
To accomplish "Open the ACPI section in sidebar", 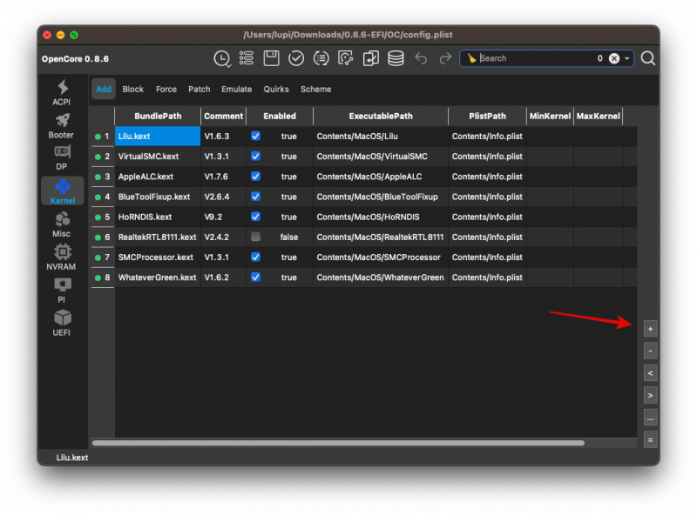I will click(x=62, y=92).
